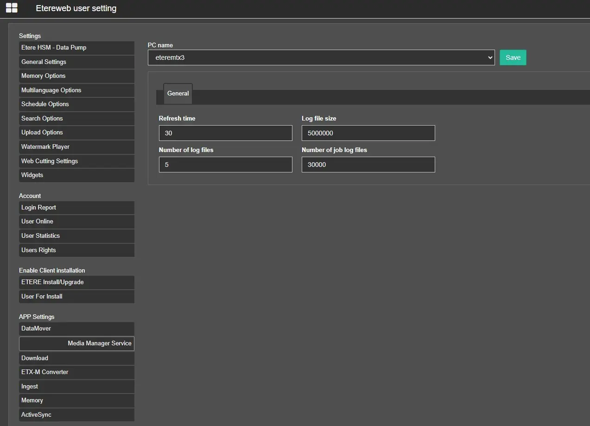
Task: Navigate to Web Cutting Settings
Action: click(x=76, y=161)
